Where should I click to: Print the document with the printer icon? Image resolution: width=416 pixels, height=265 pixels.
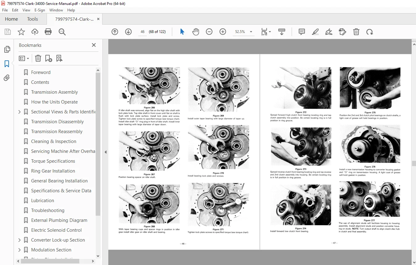[x=48, y=32]
